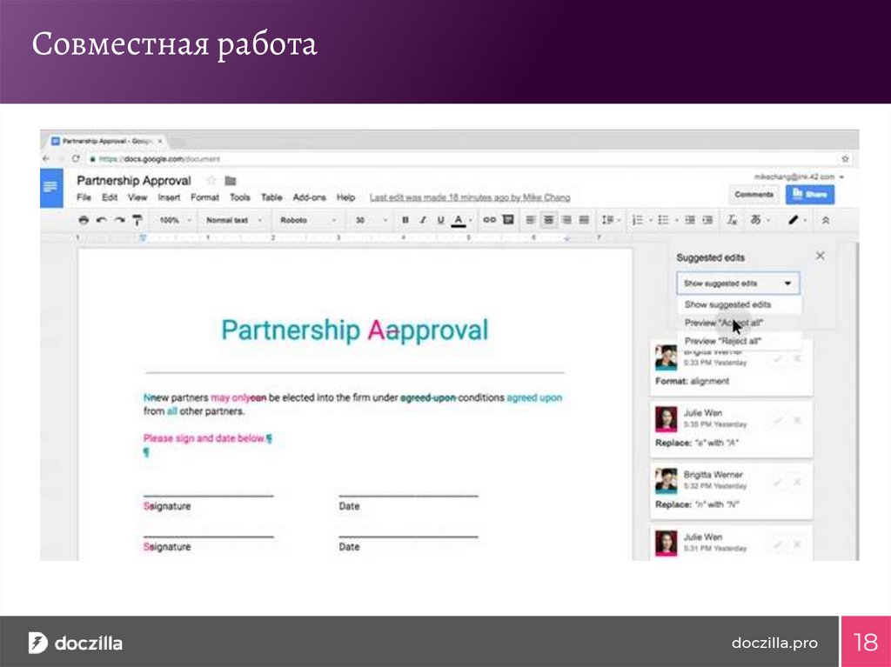
Task: Click the move to folder icon
Action: click(230, 181)
